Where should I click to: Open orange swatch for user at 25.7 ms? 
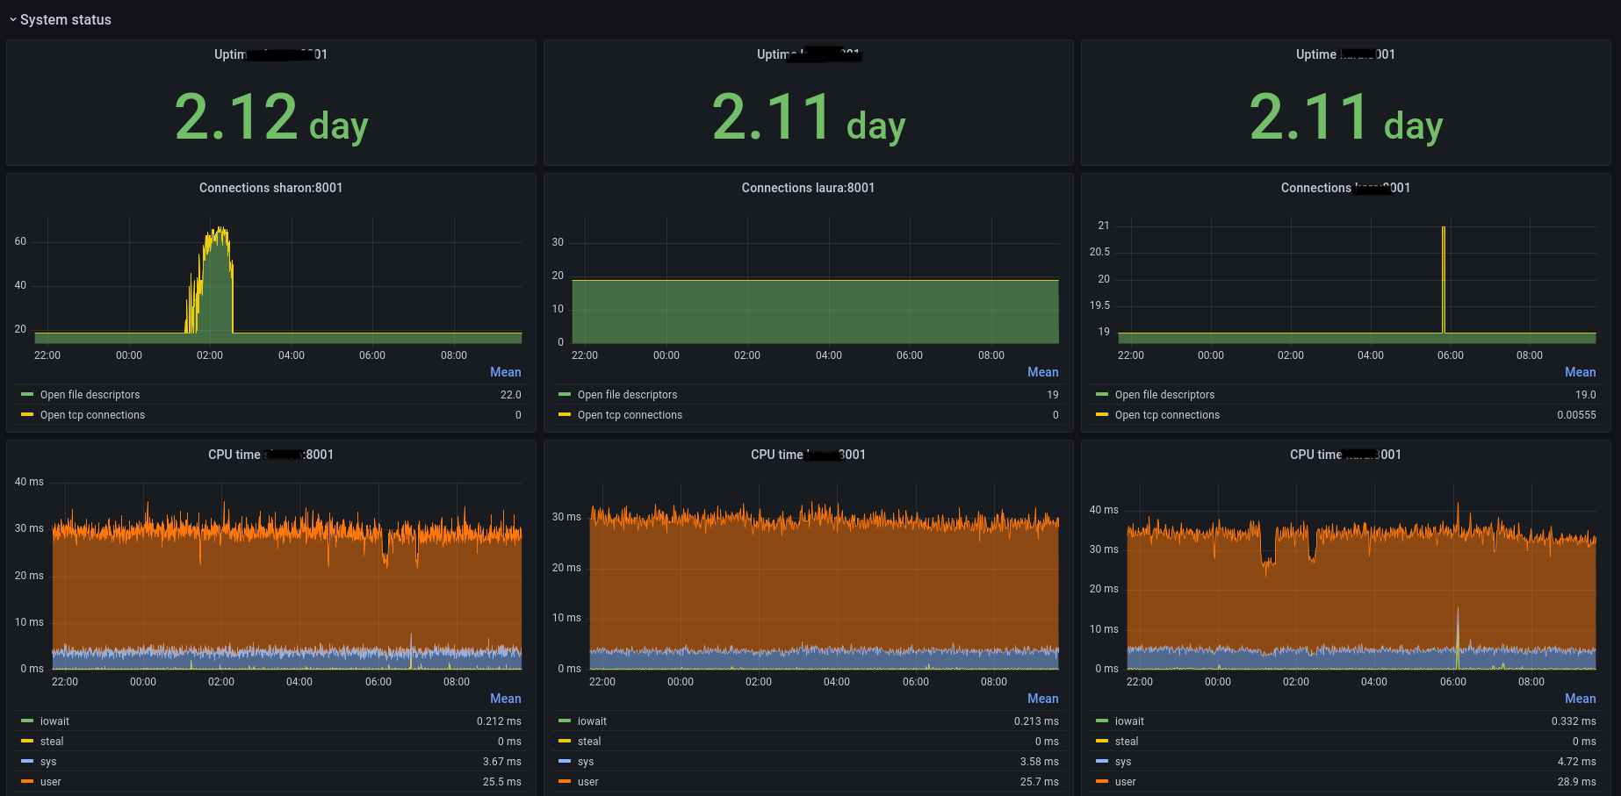tap(565, 781)
